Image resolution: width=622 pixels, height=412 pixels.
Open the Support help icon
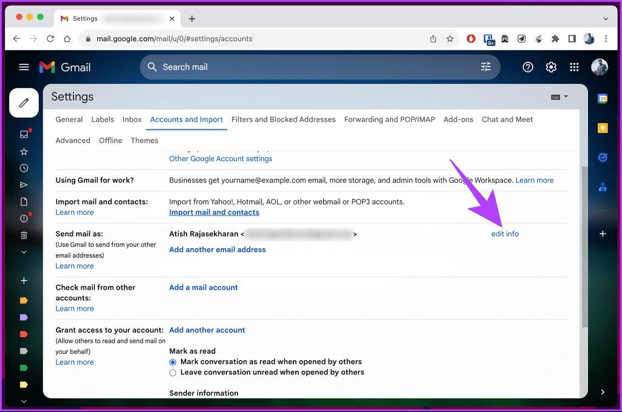(x=528, y=67)
